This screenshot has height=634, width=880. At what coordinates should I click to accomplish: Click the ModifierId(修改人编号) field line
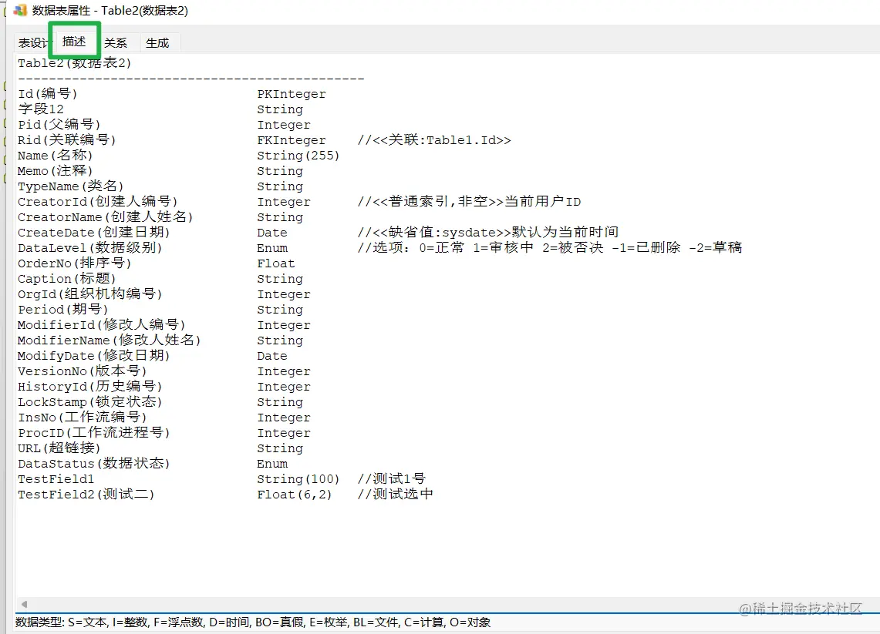(102, 324)
